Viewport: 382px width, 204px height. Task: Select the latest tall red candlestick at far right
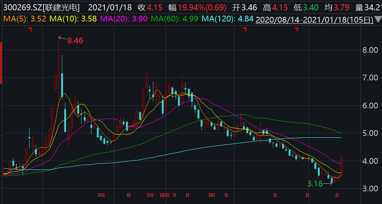pyautogui.click(x=341, y=166)
